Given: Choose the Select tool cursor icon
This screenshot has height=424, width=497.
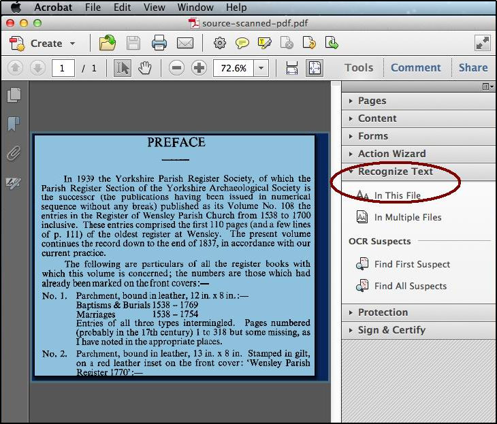Looking at the screenshot, I should click(x=123, y=68).
